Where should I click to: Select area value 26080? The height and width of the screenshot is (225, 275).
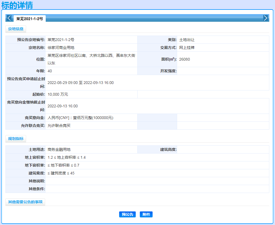[x=184, y=59]
